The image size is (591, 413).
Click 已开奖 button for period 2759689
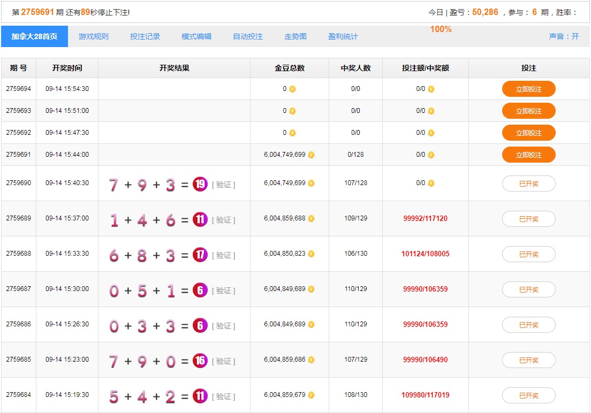(528, 219)
